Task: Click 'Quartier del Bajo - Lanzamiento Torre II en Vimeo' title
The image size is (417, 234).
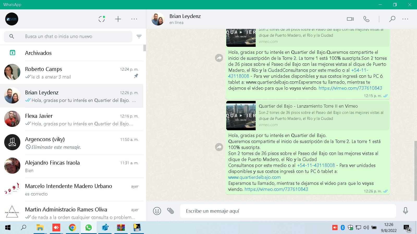Action: click(308, 106)
